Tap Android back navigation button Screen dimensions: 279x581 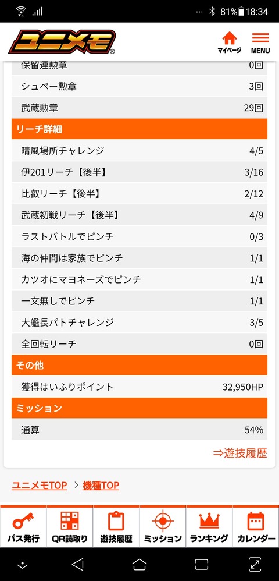click(x=78, y=564)
